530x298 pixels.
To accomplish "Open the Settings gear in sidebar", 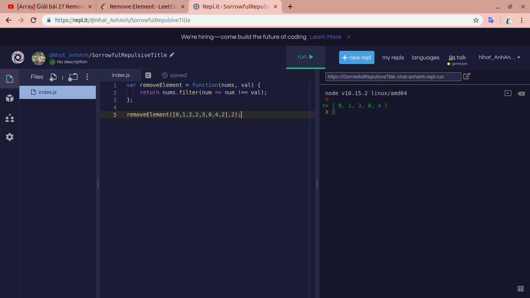I will pos(10,137).
